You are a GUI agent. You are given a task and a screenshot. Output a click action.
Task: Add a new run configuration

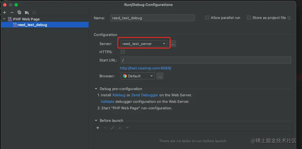5,12
